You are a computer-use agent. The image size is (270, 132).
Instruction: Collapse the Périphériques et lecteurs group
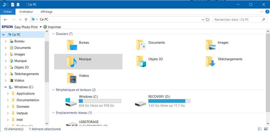click(x=53, y=90)
